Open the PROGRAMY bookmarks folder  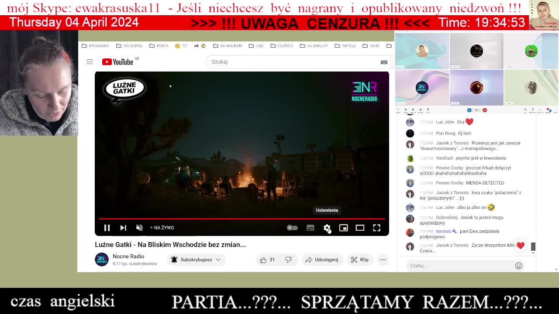point(96,46)
